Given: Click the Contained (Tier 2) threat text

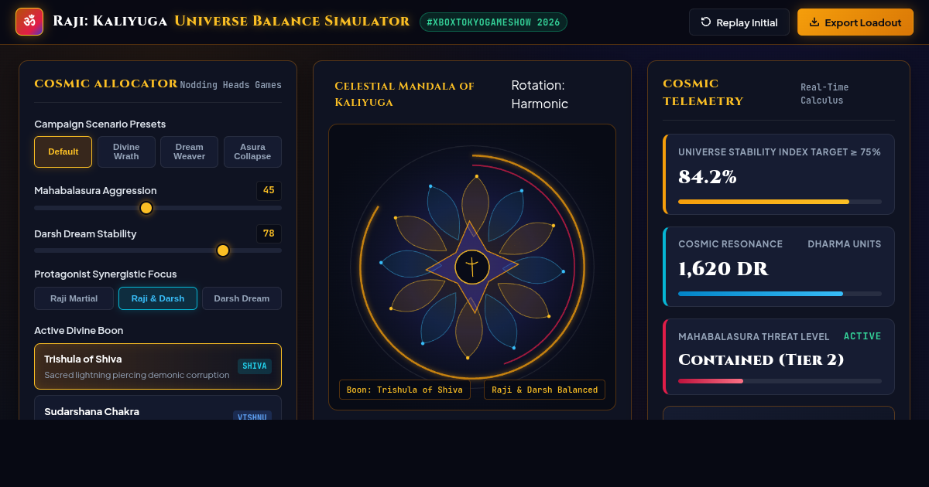Looking at the screenshot, I should [x=761, y=359].
